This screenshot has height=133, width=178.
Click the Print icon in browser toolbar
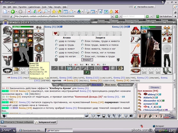[x=87, y=11]
